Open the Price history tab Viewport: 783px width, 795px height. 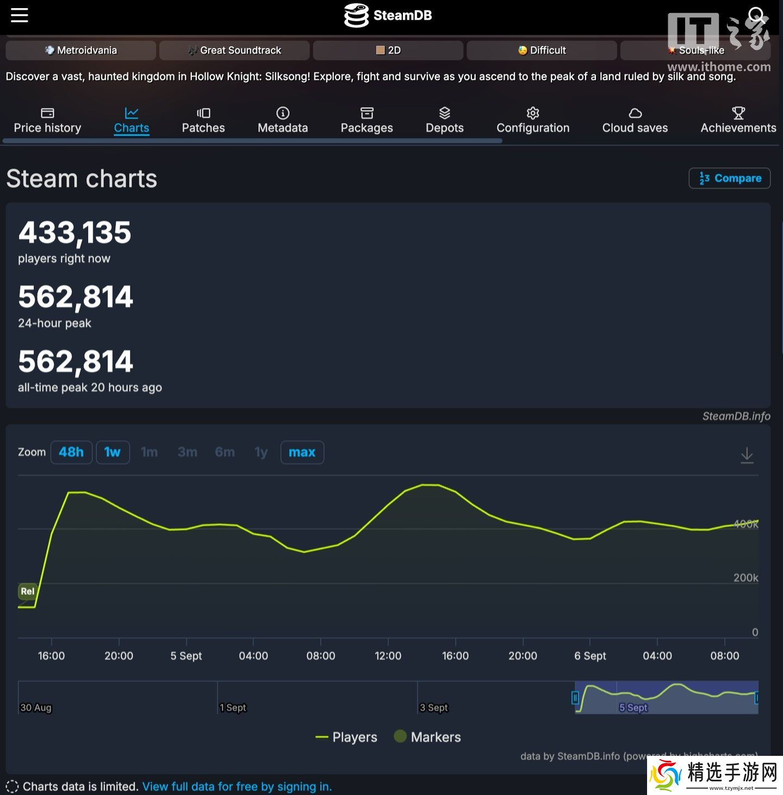click(47, 120)
